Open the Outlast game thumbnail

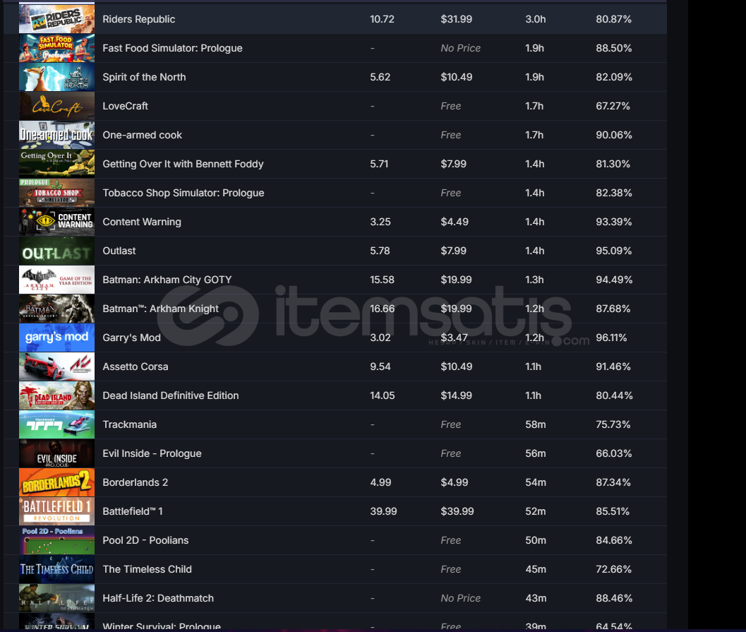(56, 251)
